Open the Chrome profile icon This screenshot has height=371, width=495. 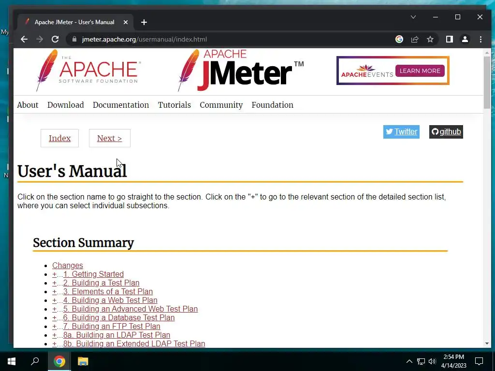465,39
